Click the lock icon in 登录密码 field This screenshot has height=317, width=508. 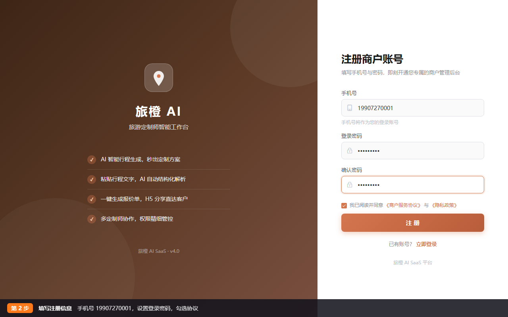350,151
